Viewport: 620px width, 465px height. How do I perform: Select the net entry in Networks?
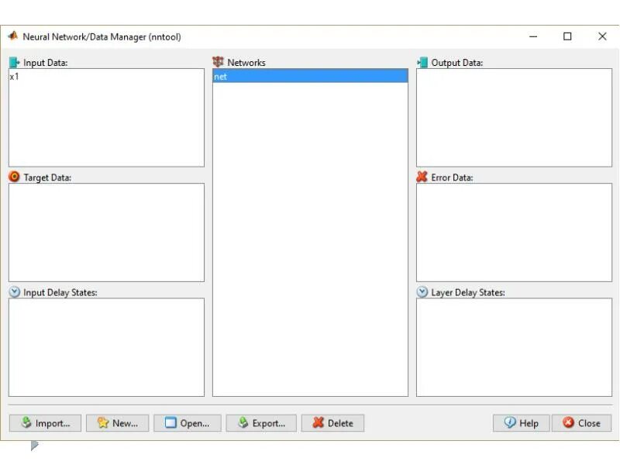pyautogui.click(x=311, y=76)
